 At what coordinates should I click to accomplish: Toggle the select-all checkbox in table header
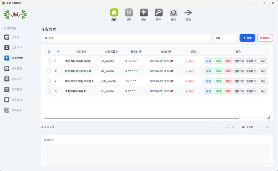[49, 52]
